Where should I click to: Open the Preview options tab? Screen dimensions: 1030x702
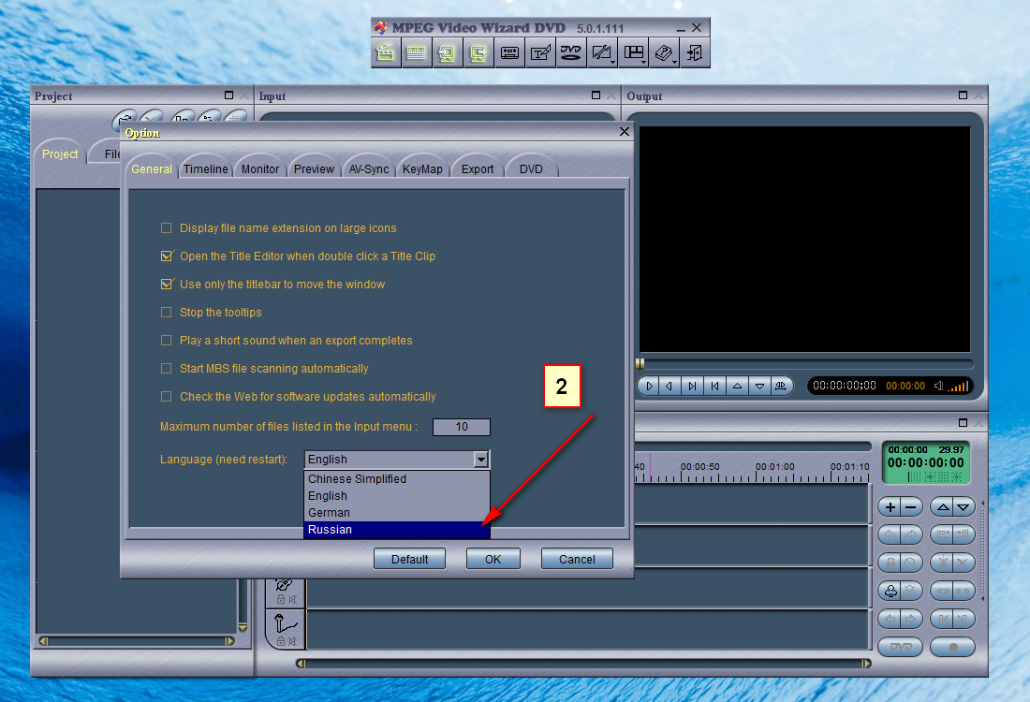point(314,168)
